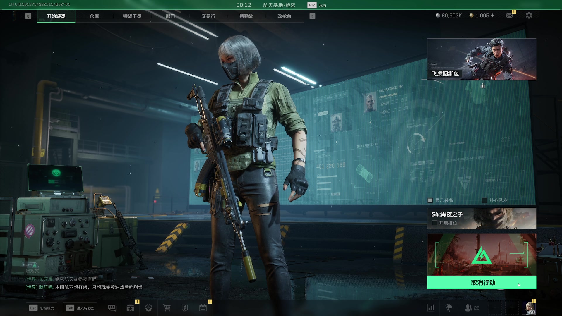Click 取消 next to F12
This screenshot has width=562, height=316.
(323, 6)
